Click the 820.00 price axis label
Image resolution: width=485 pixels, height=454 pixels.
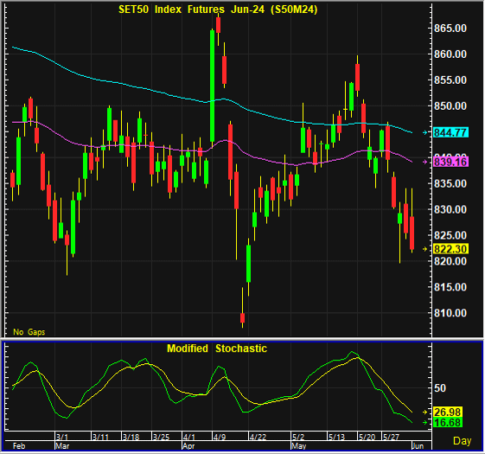[450, 261]
